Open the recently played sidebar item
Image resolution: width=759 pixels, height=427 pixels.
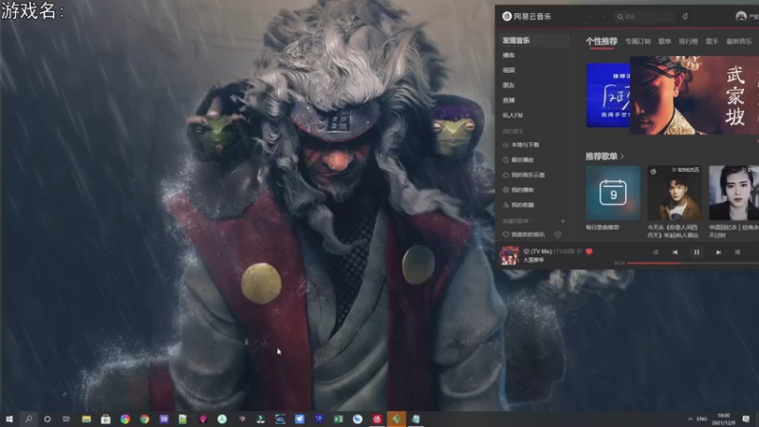518,159
